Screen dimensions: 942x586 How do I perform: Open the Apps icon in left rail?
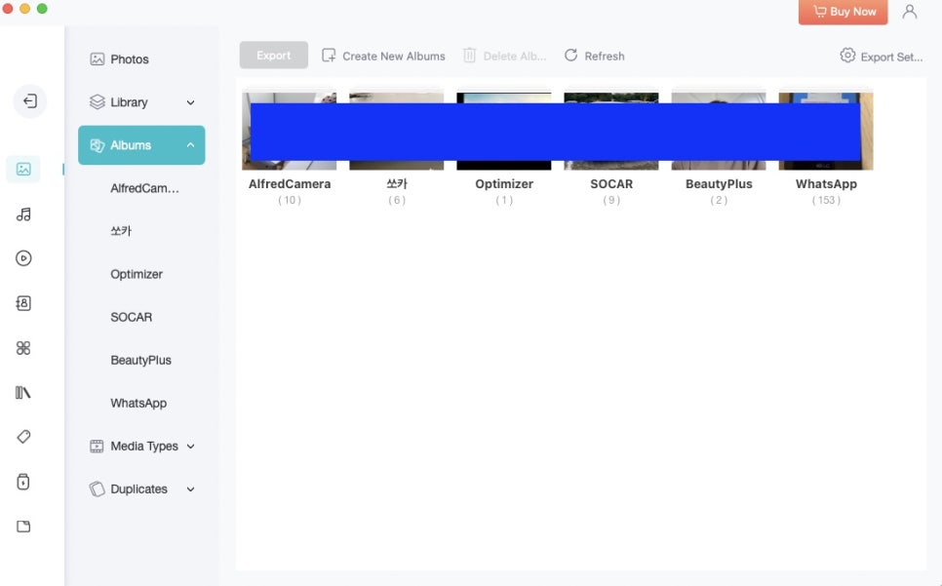(x=23, y=348)
